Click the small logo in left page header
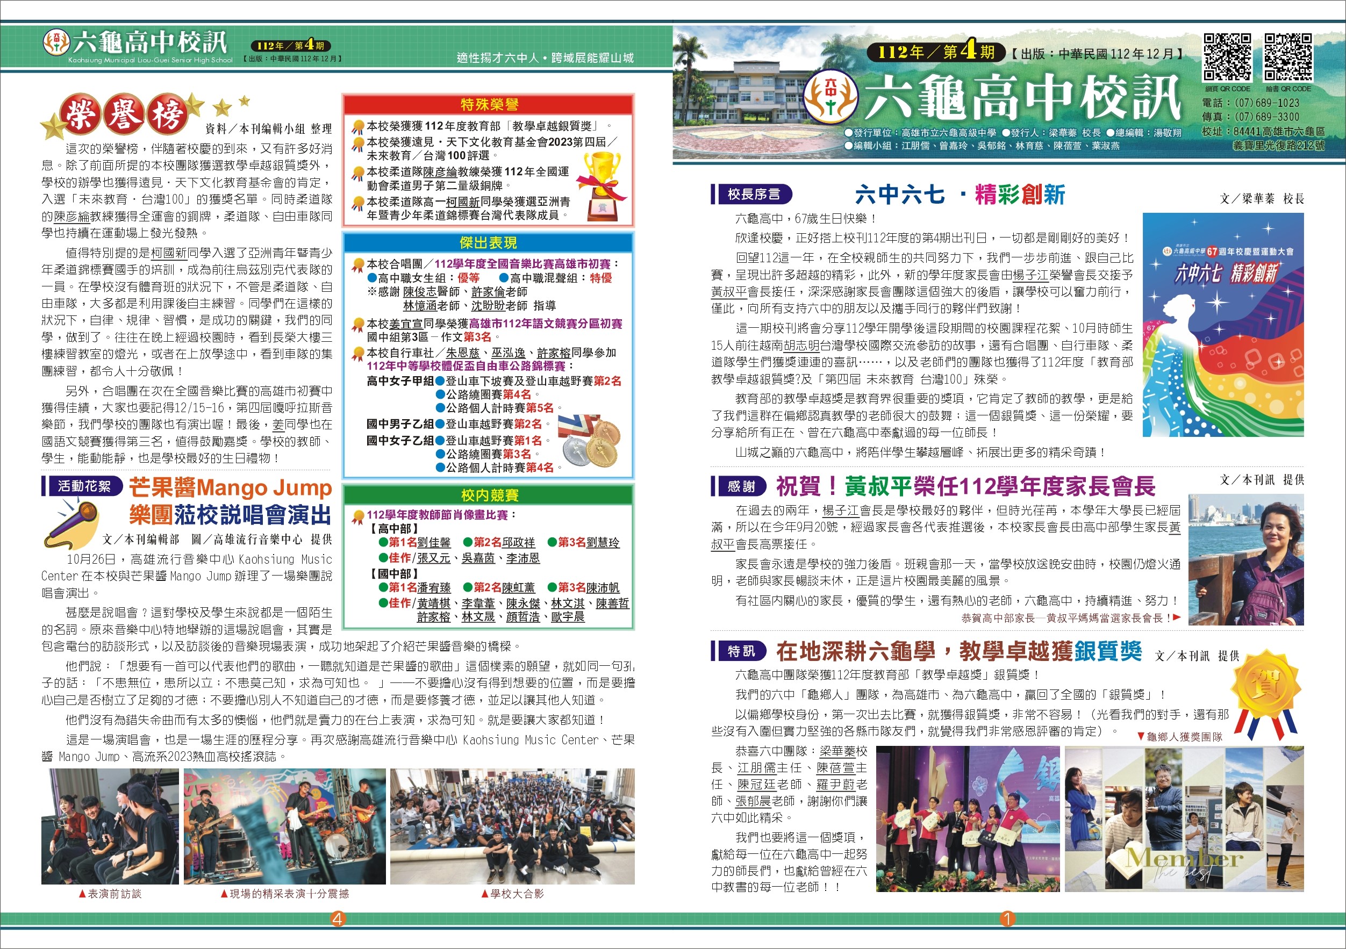 pyautogui.click(x=56, y=43)
